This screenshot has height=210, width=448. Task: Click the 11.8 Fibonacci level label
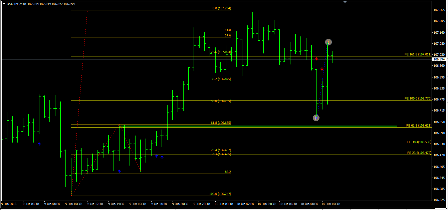[x=228, y=30]
